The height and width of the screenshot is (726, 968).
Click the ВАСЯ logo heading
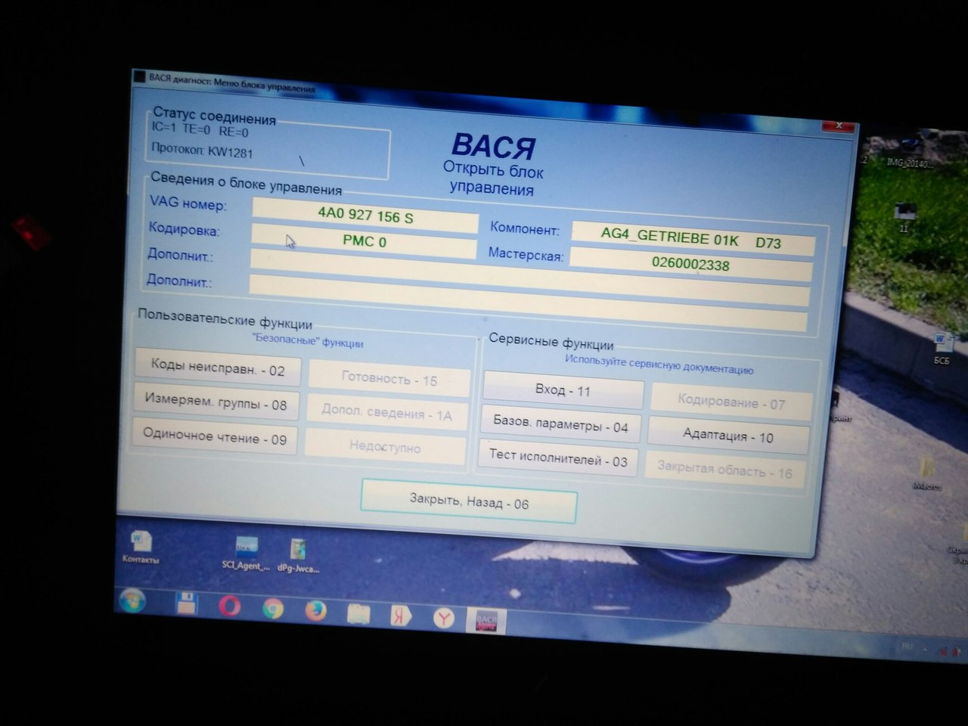tap(493, 145)
